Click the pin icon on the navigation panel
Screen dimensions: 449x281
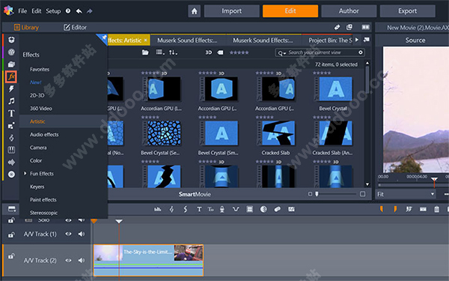pyautogui.click(x=104, y=37)
